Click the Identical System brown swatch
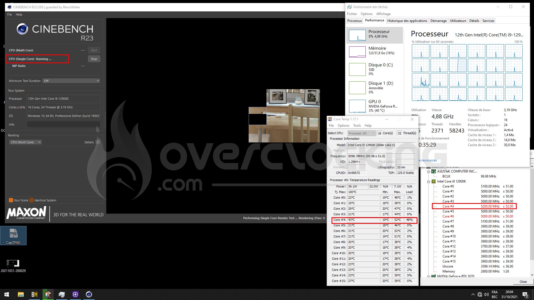The width and height of the screenshot is (534, 300). pyautogui.click(x=31, y=200)
